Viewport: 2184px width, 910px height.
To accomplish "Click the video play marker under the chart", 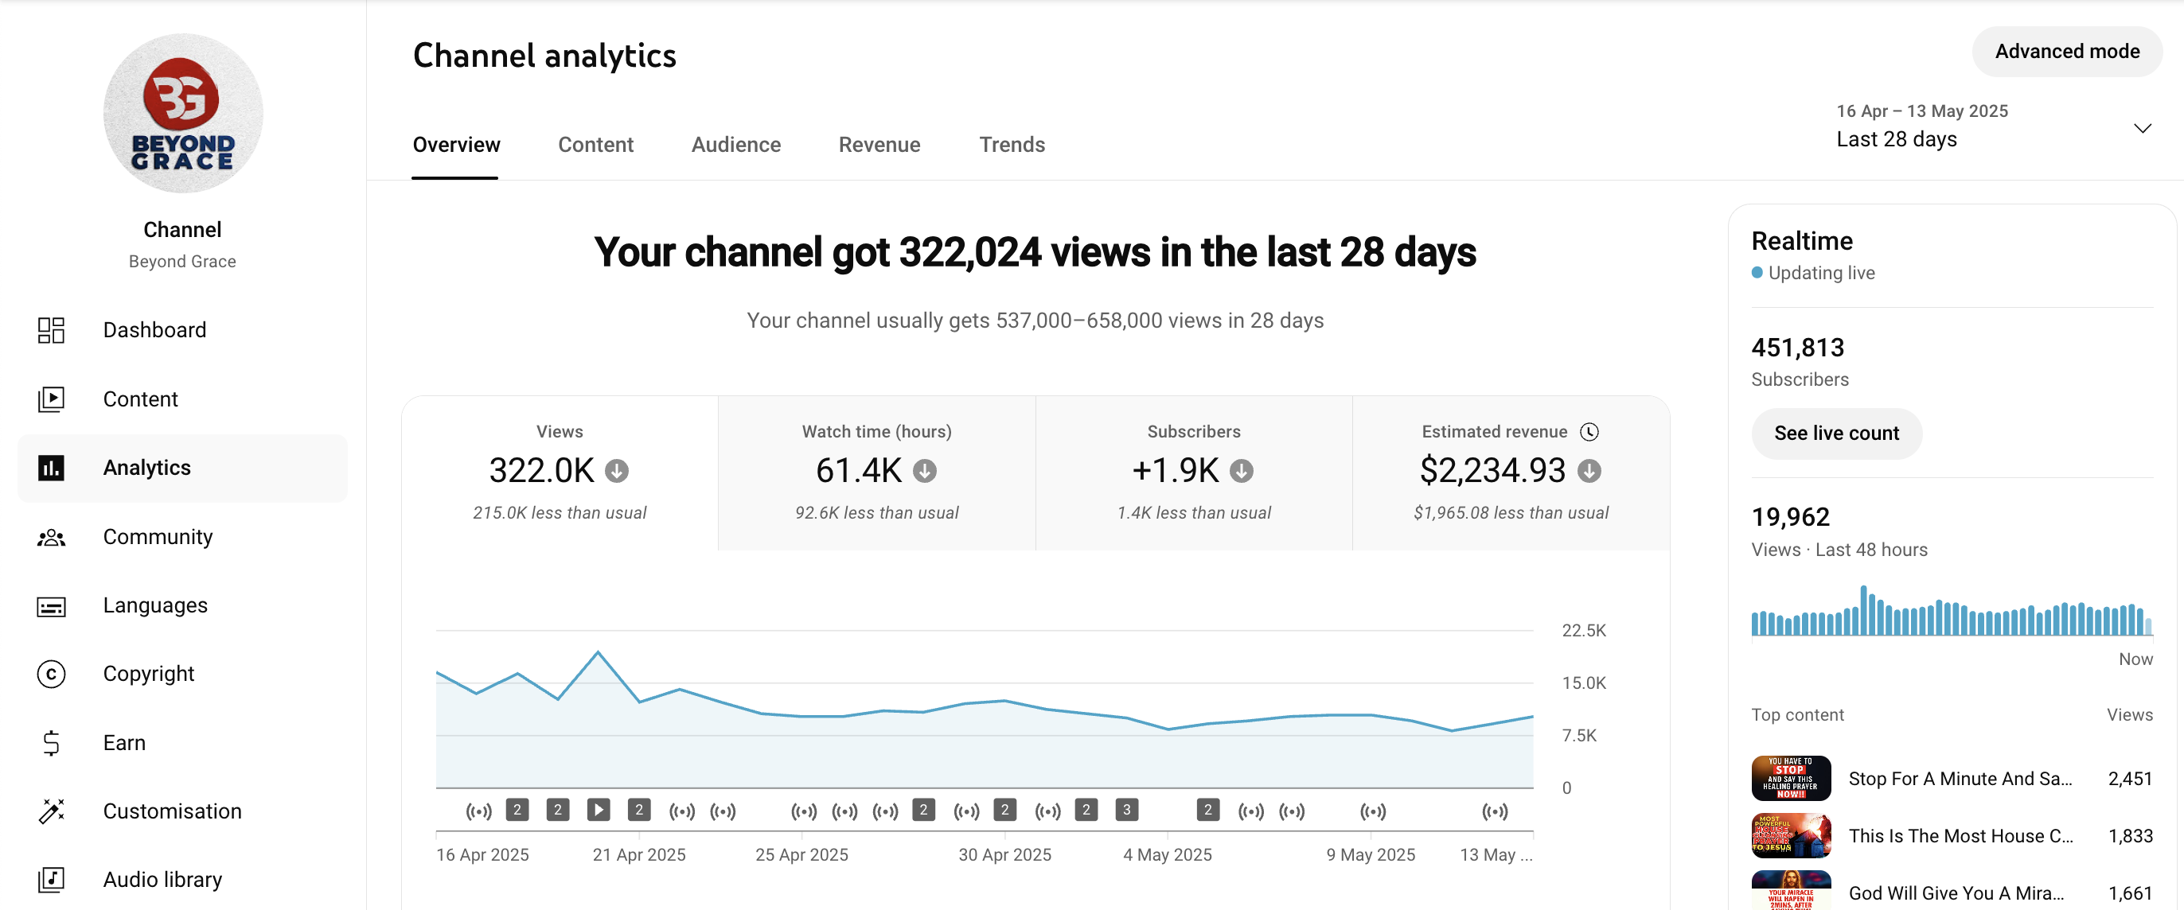I will 599,810.
